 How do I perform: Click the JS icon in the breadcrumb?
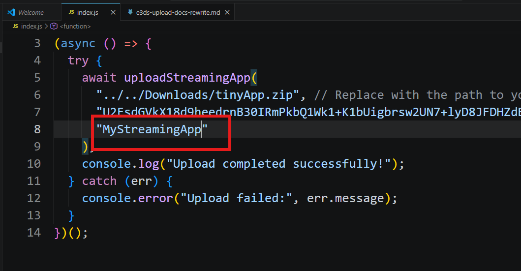tap(15, 26)
